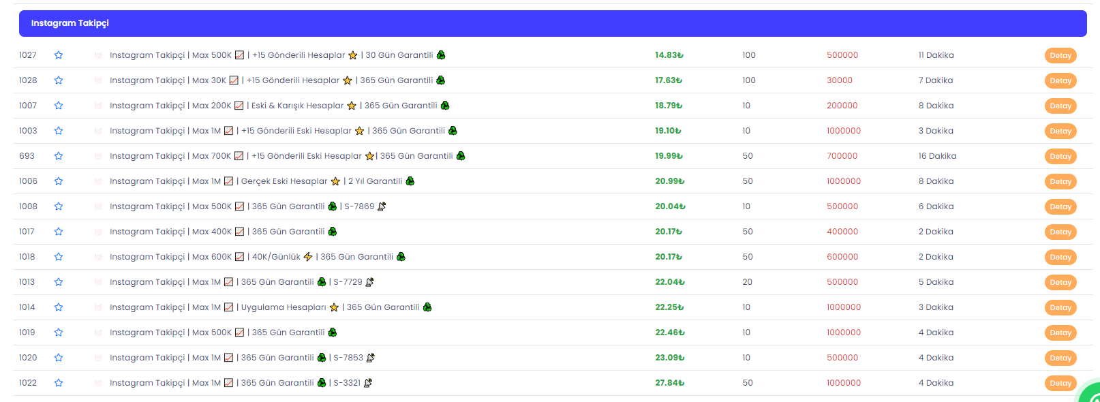Add service 1008 to favorites
The image size is (1100, 402).
pyautogui.click(x=59, y=206)
